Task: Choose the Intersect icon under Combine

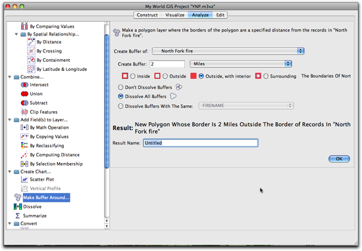Action: (x=24, y=85)
